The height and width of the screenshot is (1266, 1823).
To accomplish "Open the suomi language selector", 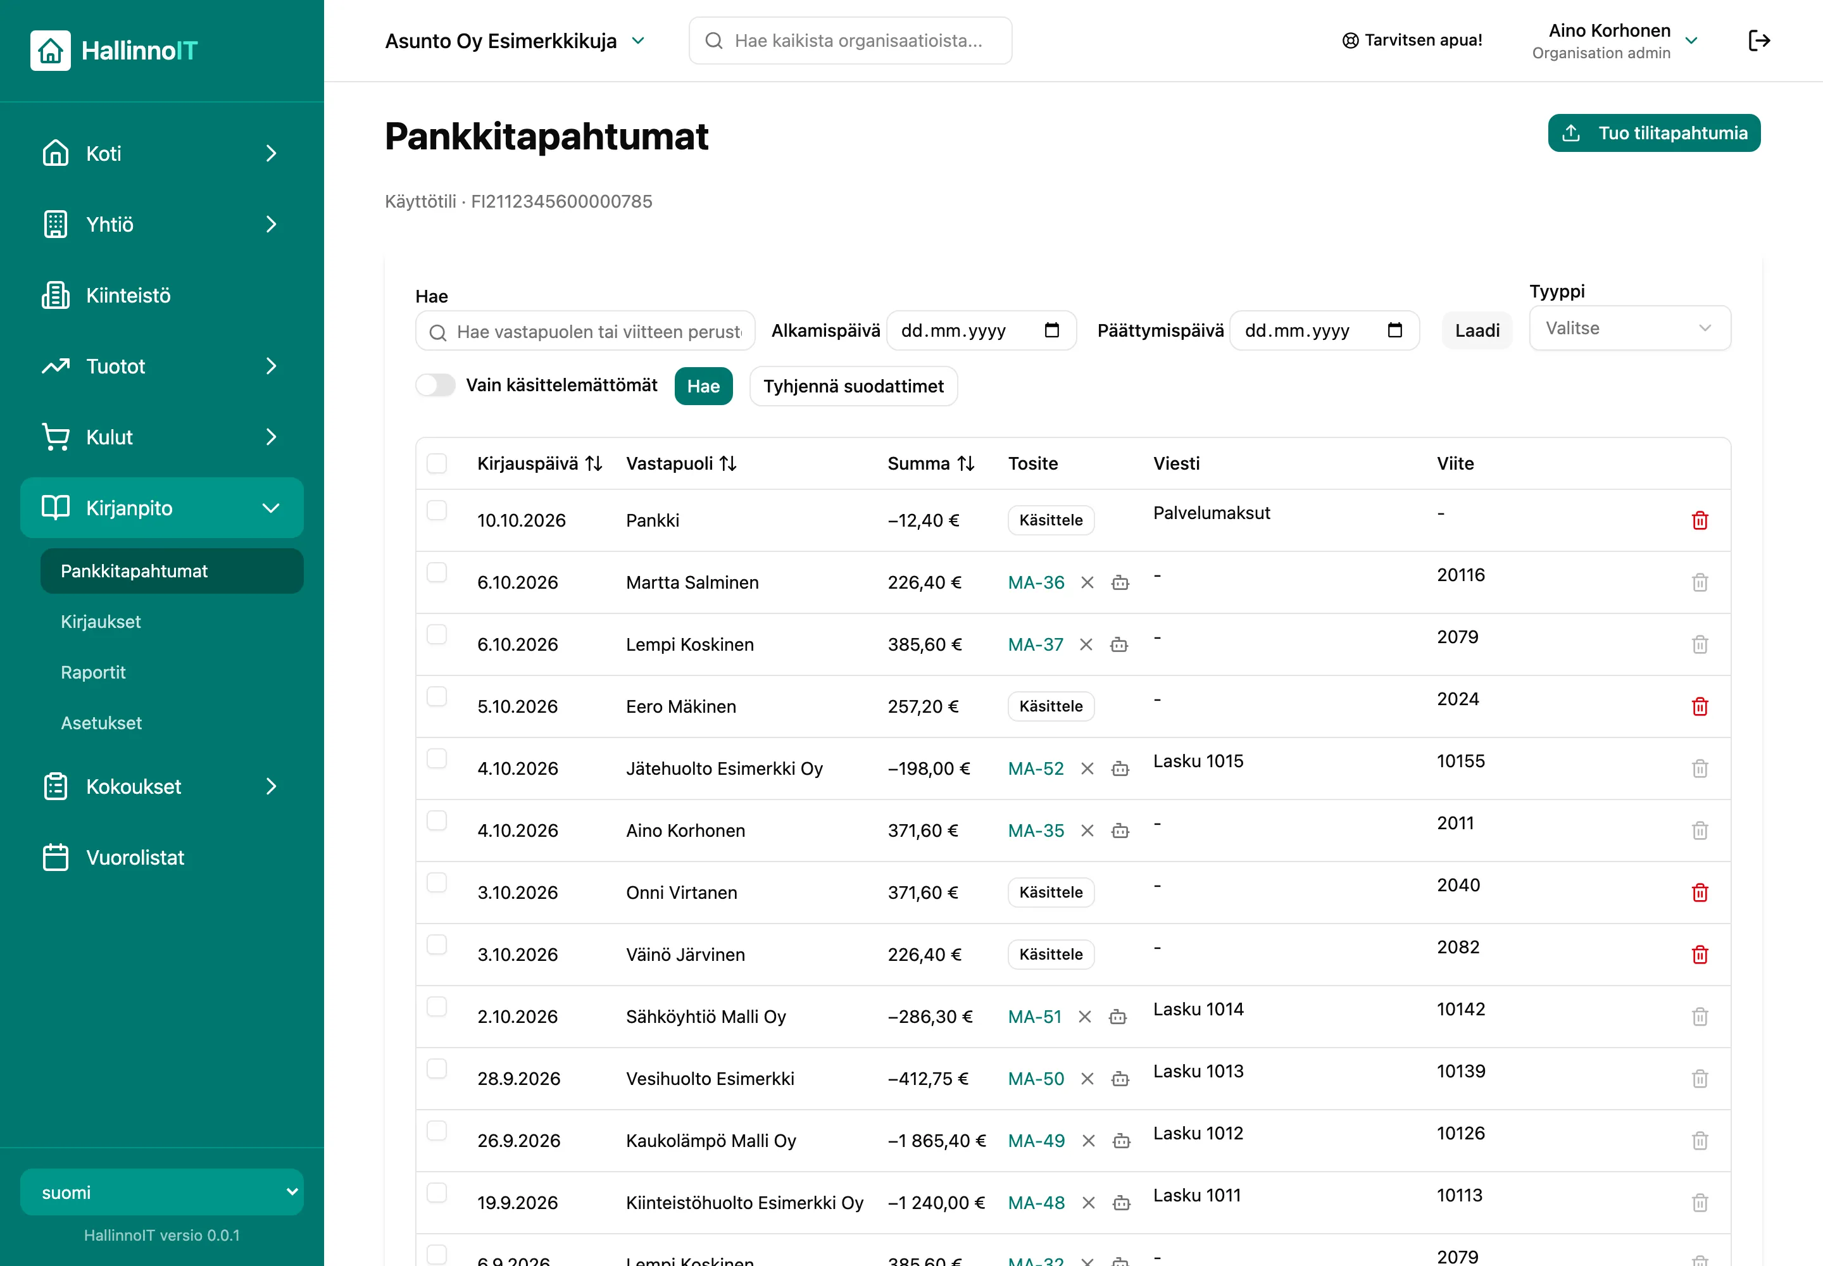I will 162,1191.
